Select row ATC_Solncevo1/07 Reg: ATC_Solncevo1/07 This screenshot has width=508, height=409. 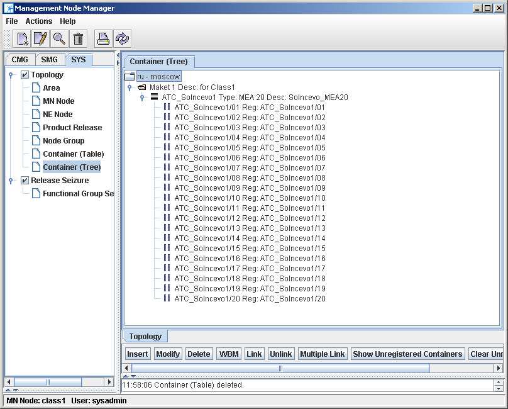pyautogui.click(x=250, y=167)
